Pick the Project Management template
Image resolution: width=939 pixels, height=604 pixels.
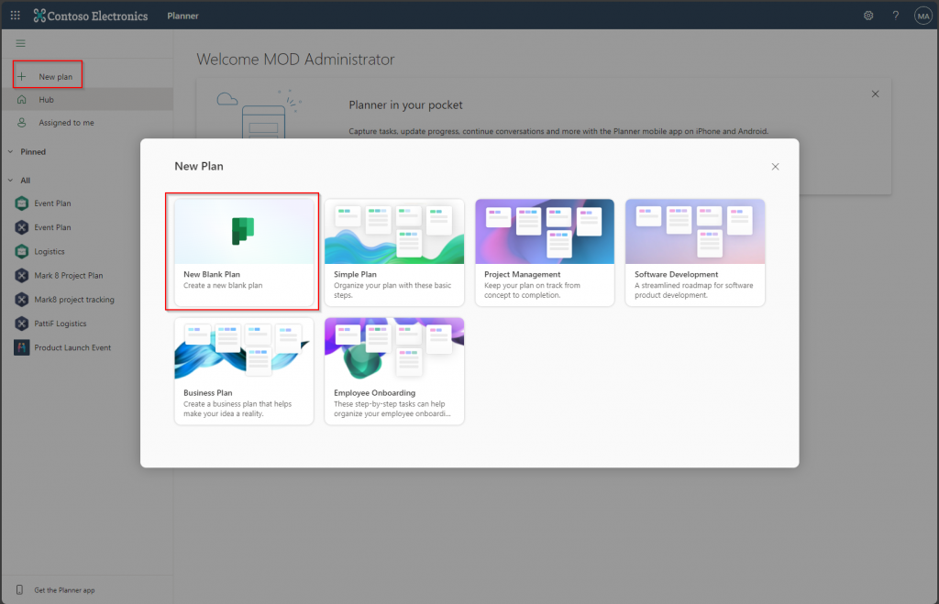545,253
